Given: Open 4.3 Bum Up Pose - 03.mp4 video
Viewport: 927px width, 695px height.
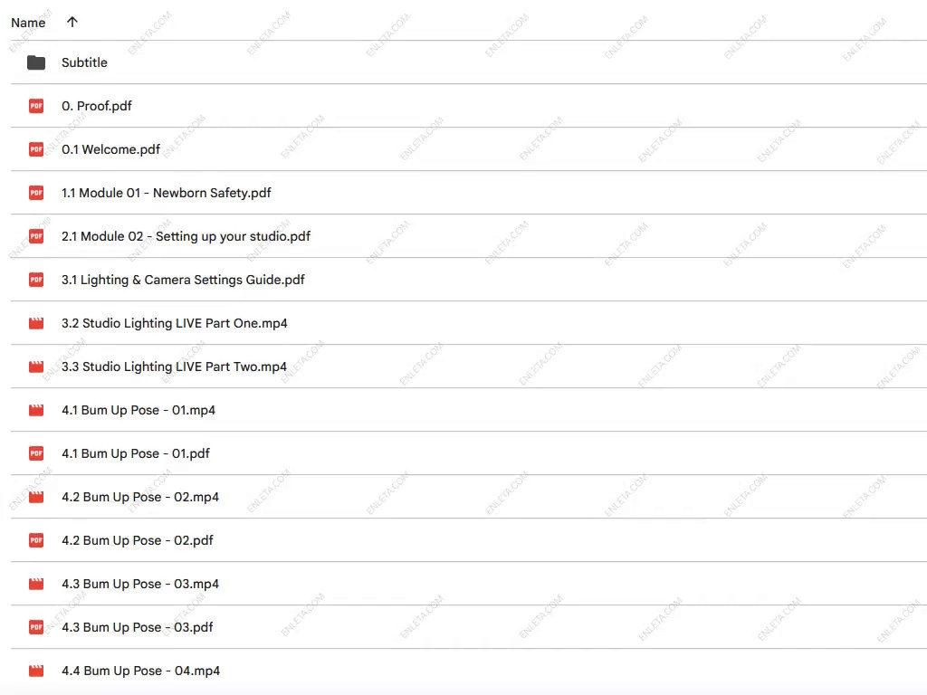Looking at the screenshot, I should click(x=140, y=584).
